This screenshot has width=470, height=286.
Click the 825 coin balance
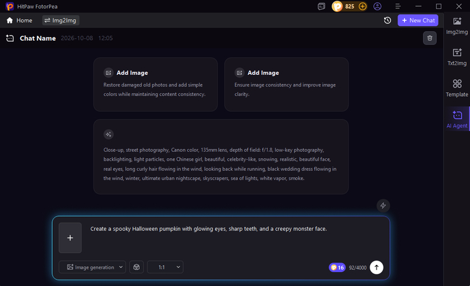[350, 6]
